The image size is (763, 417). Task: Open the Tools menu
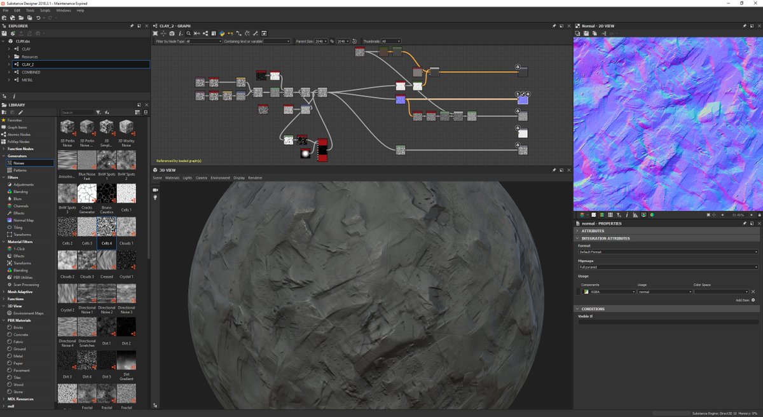(30, 10)
